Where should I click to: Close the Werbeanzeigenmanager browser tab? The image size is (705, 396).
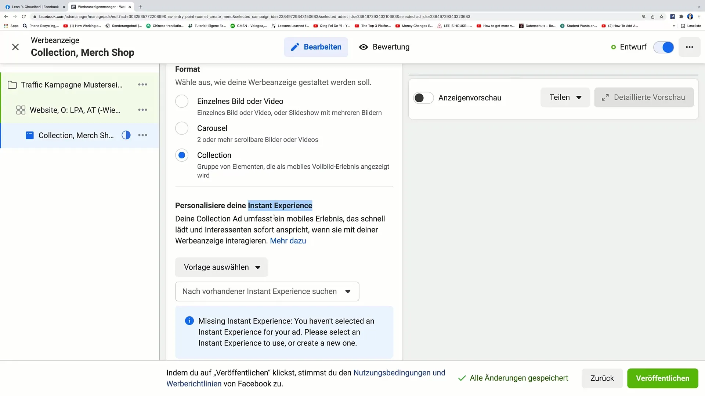point(130,7)
